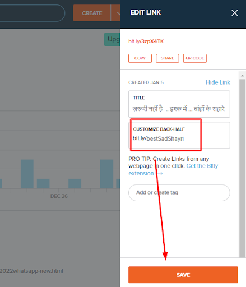Copy the bit.ly short link
Viewport: 246px width, 287px height.
pyautogui.click(x=140, y=58)
